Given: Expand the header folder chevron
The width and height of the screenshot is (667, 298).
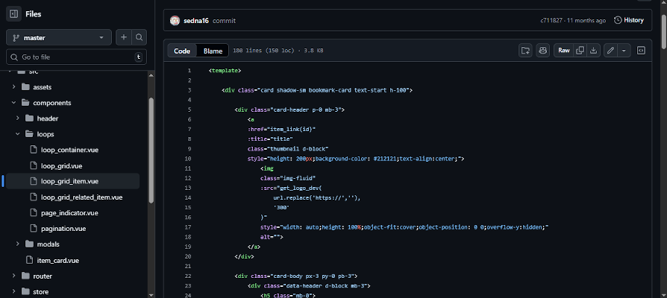Looking at the screenshot, I should [18, 118].
